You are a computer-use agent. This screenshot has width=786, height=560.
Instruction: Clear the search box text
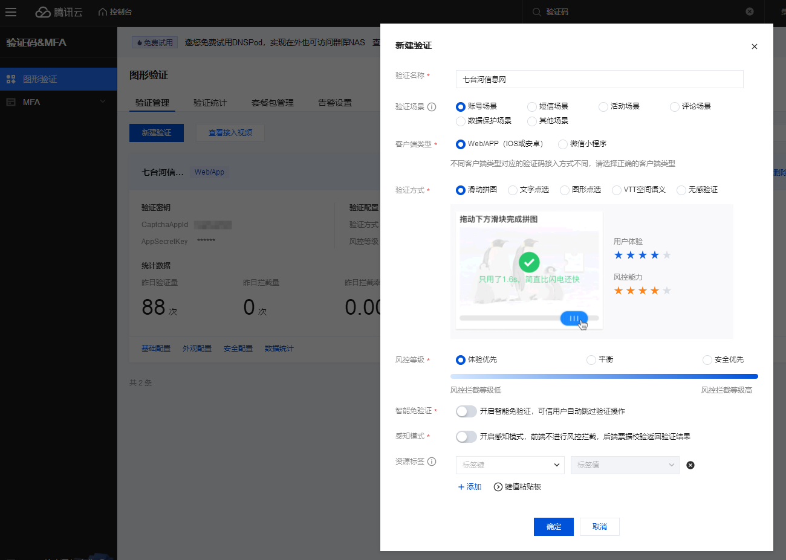point(750,11)
